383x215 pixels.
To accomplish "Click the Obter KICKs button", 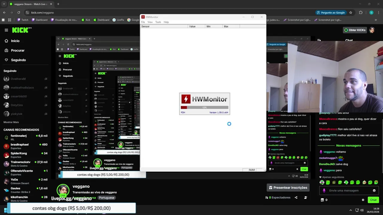I will 355,30.
